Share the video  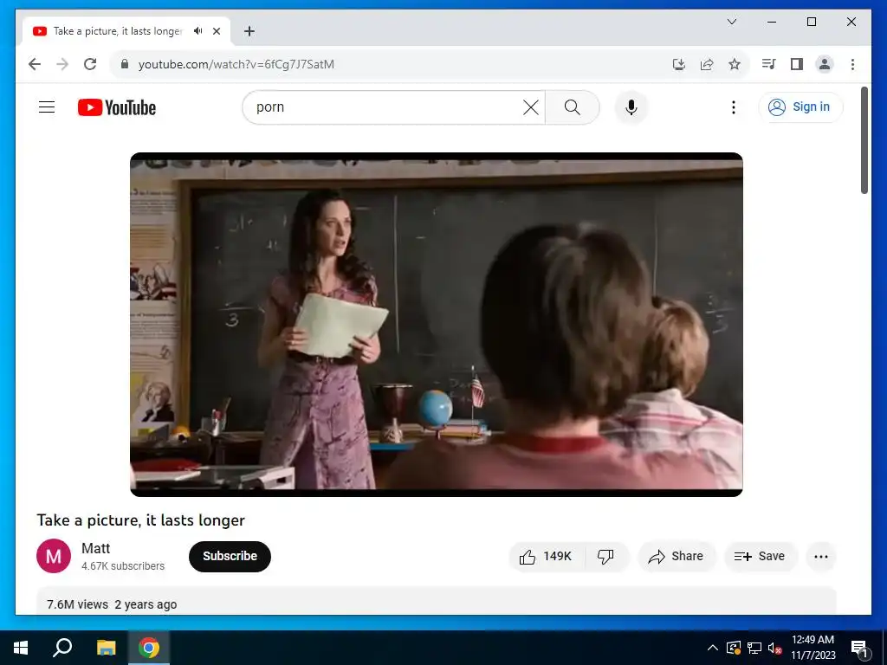coord(677,557)
